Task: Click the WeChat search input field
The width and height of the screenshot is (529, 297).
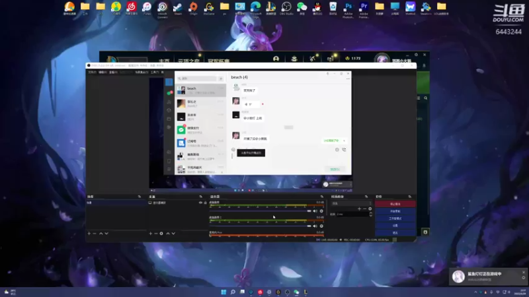Action: 197,79
